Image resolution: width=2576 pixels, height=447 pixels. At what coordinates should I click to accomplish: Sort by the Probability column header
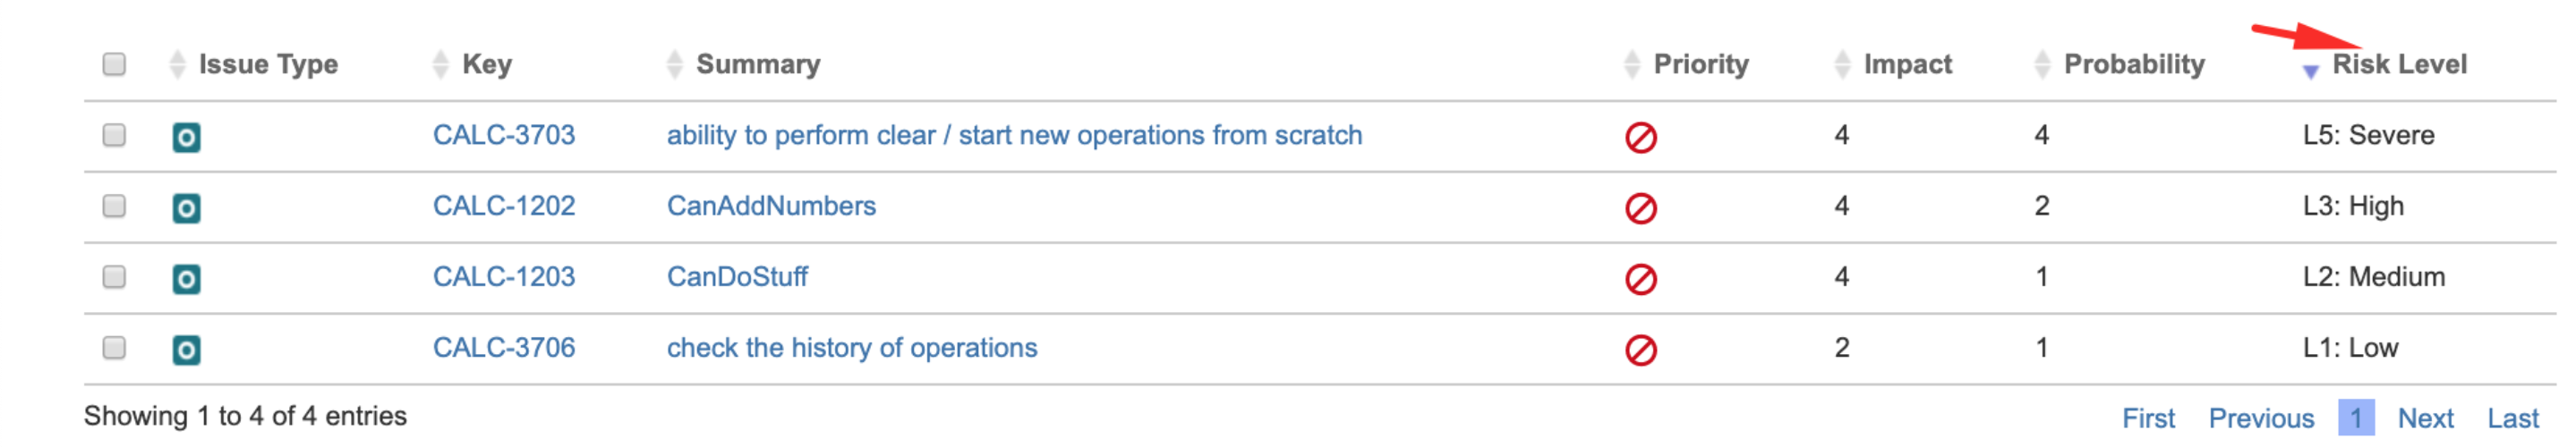click(2133, 63)
